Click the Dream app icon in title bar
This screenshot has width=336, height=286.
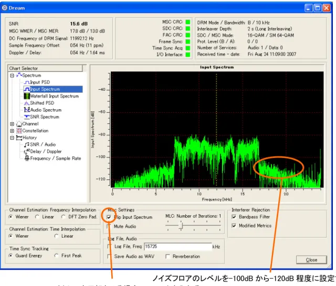pyautogui.click(x=5, y=8)
